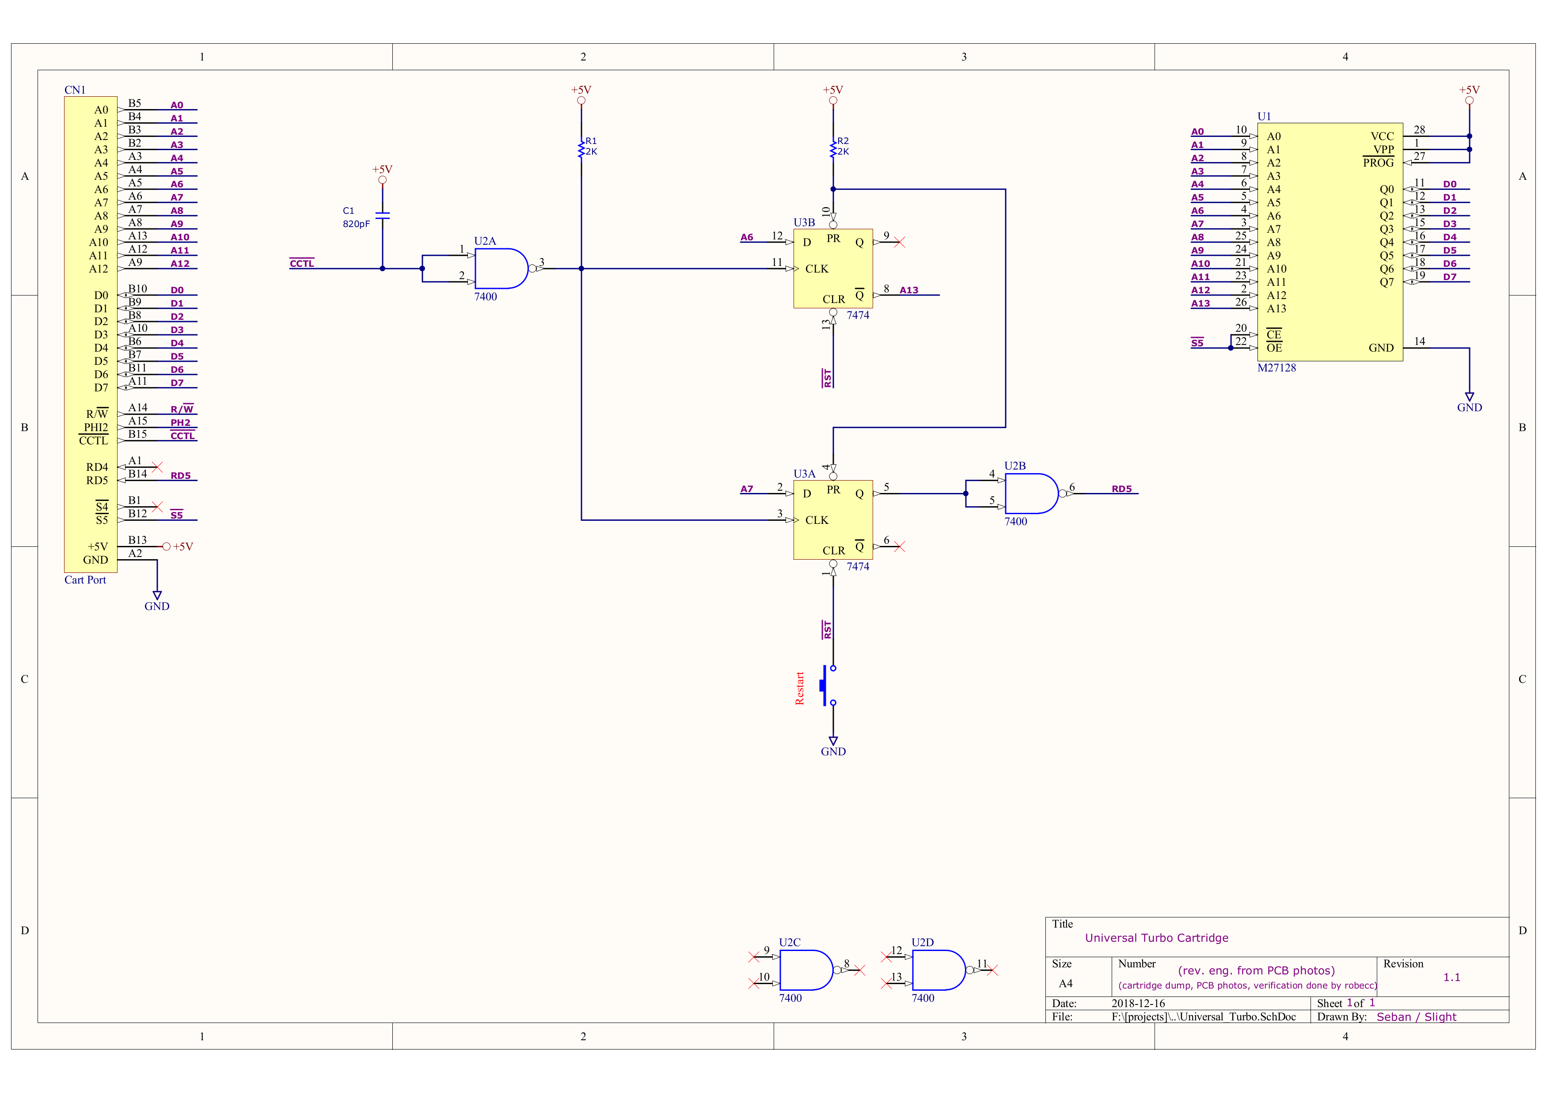Select the unused U2D NAND gate
Image resolution: width=1550 pixels, height=1095 pixels.
click(938, 970)
